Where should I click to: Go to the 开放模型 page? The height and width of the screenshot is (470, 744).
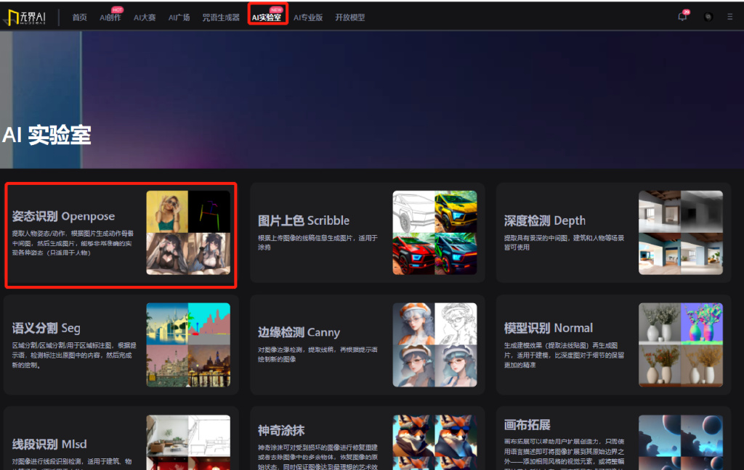[349, 17]
